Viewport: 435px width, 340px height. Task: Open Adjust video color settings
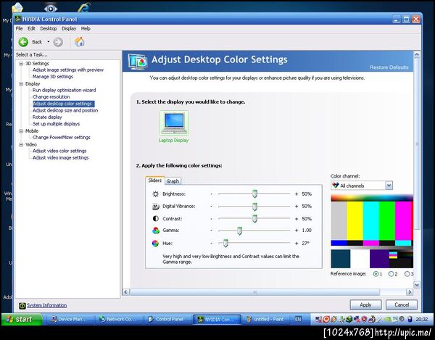(59, 151)
